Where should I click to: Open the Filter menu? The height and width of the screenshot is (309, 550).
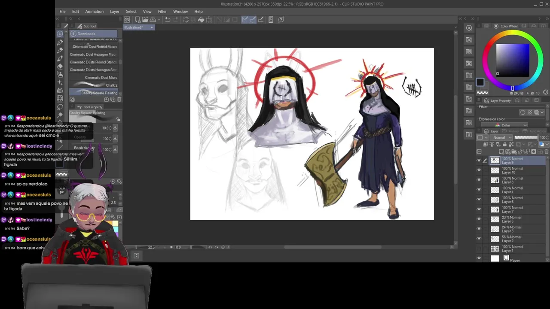tap(162, 12)
